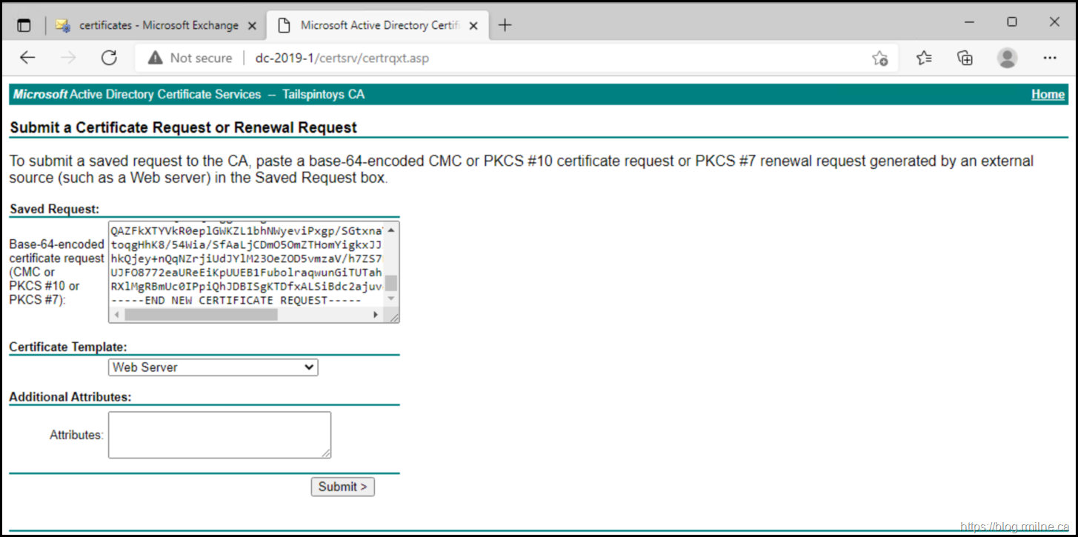Reload the page with refresh icon
This screenshot has height=537, width=1078.
tap(109, 58)
